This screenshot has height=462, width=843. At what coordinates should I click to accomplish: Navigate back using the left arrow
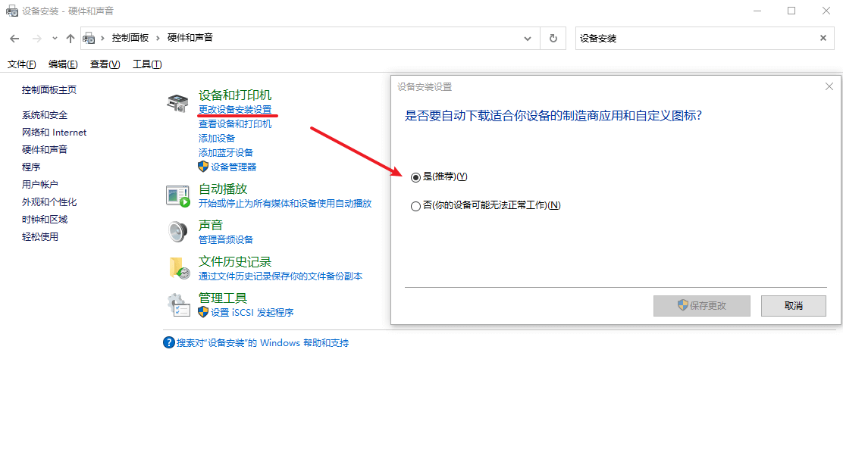point(14,38)
